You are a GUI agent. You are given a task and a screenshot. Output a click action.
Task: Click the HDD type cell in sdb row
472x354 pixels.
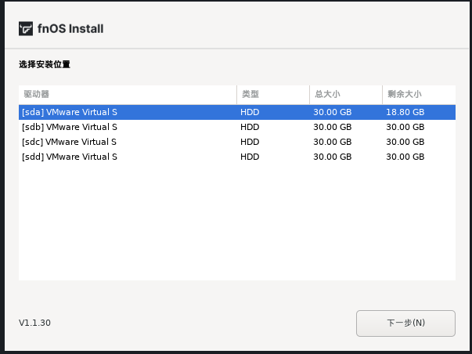(x=250, y=127)
